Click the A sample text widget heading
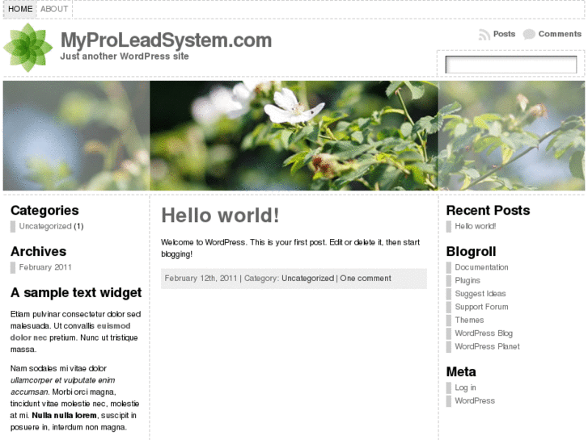 click(x=76, y=293)
